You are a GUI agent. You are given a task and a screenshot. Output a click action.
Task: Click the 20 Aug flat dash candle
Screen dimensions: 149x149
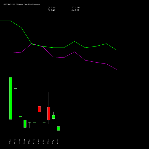[15, 89]
